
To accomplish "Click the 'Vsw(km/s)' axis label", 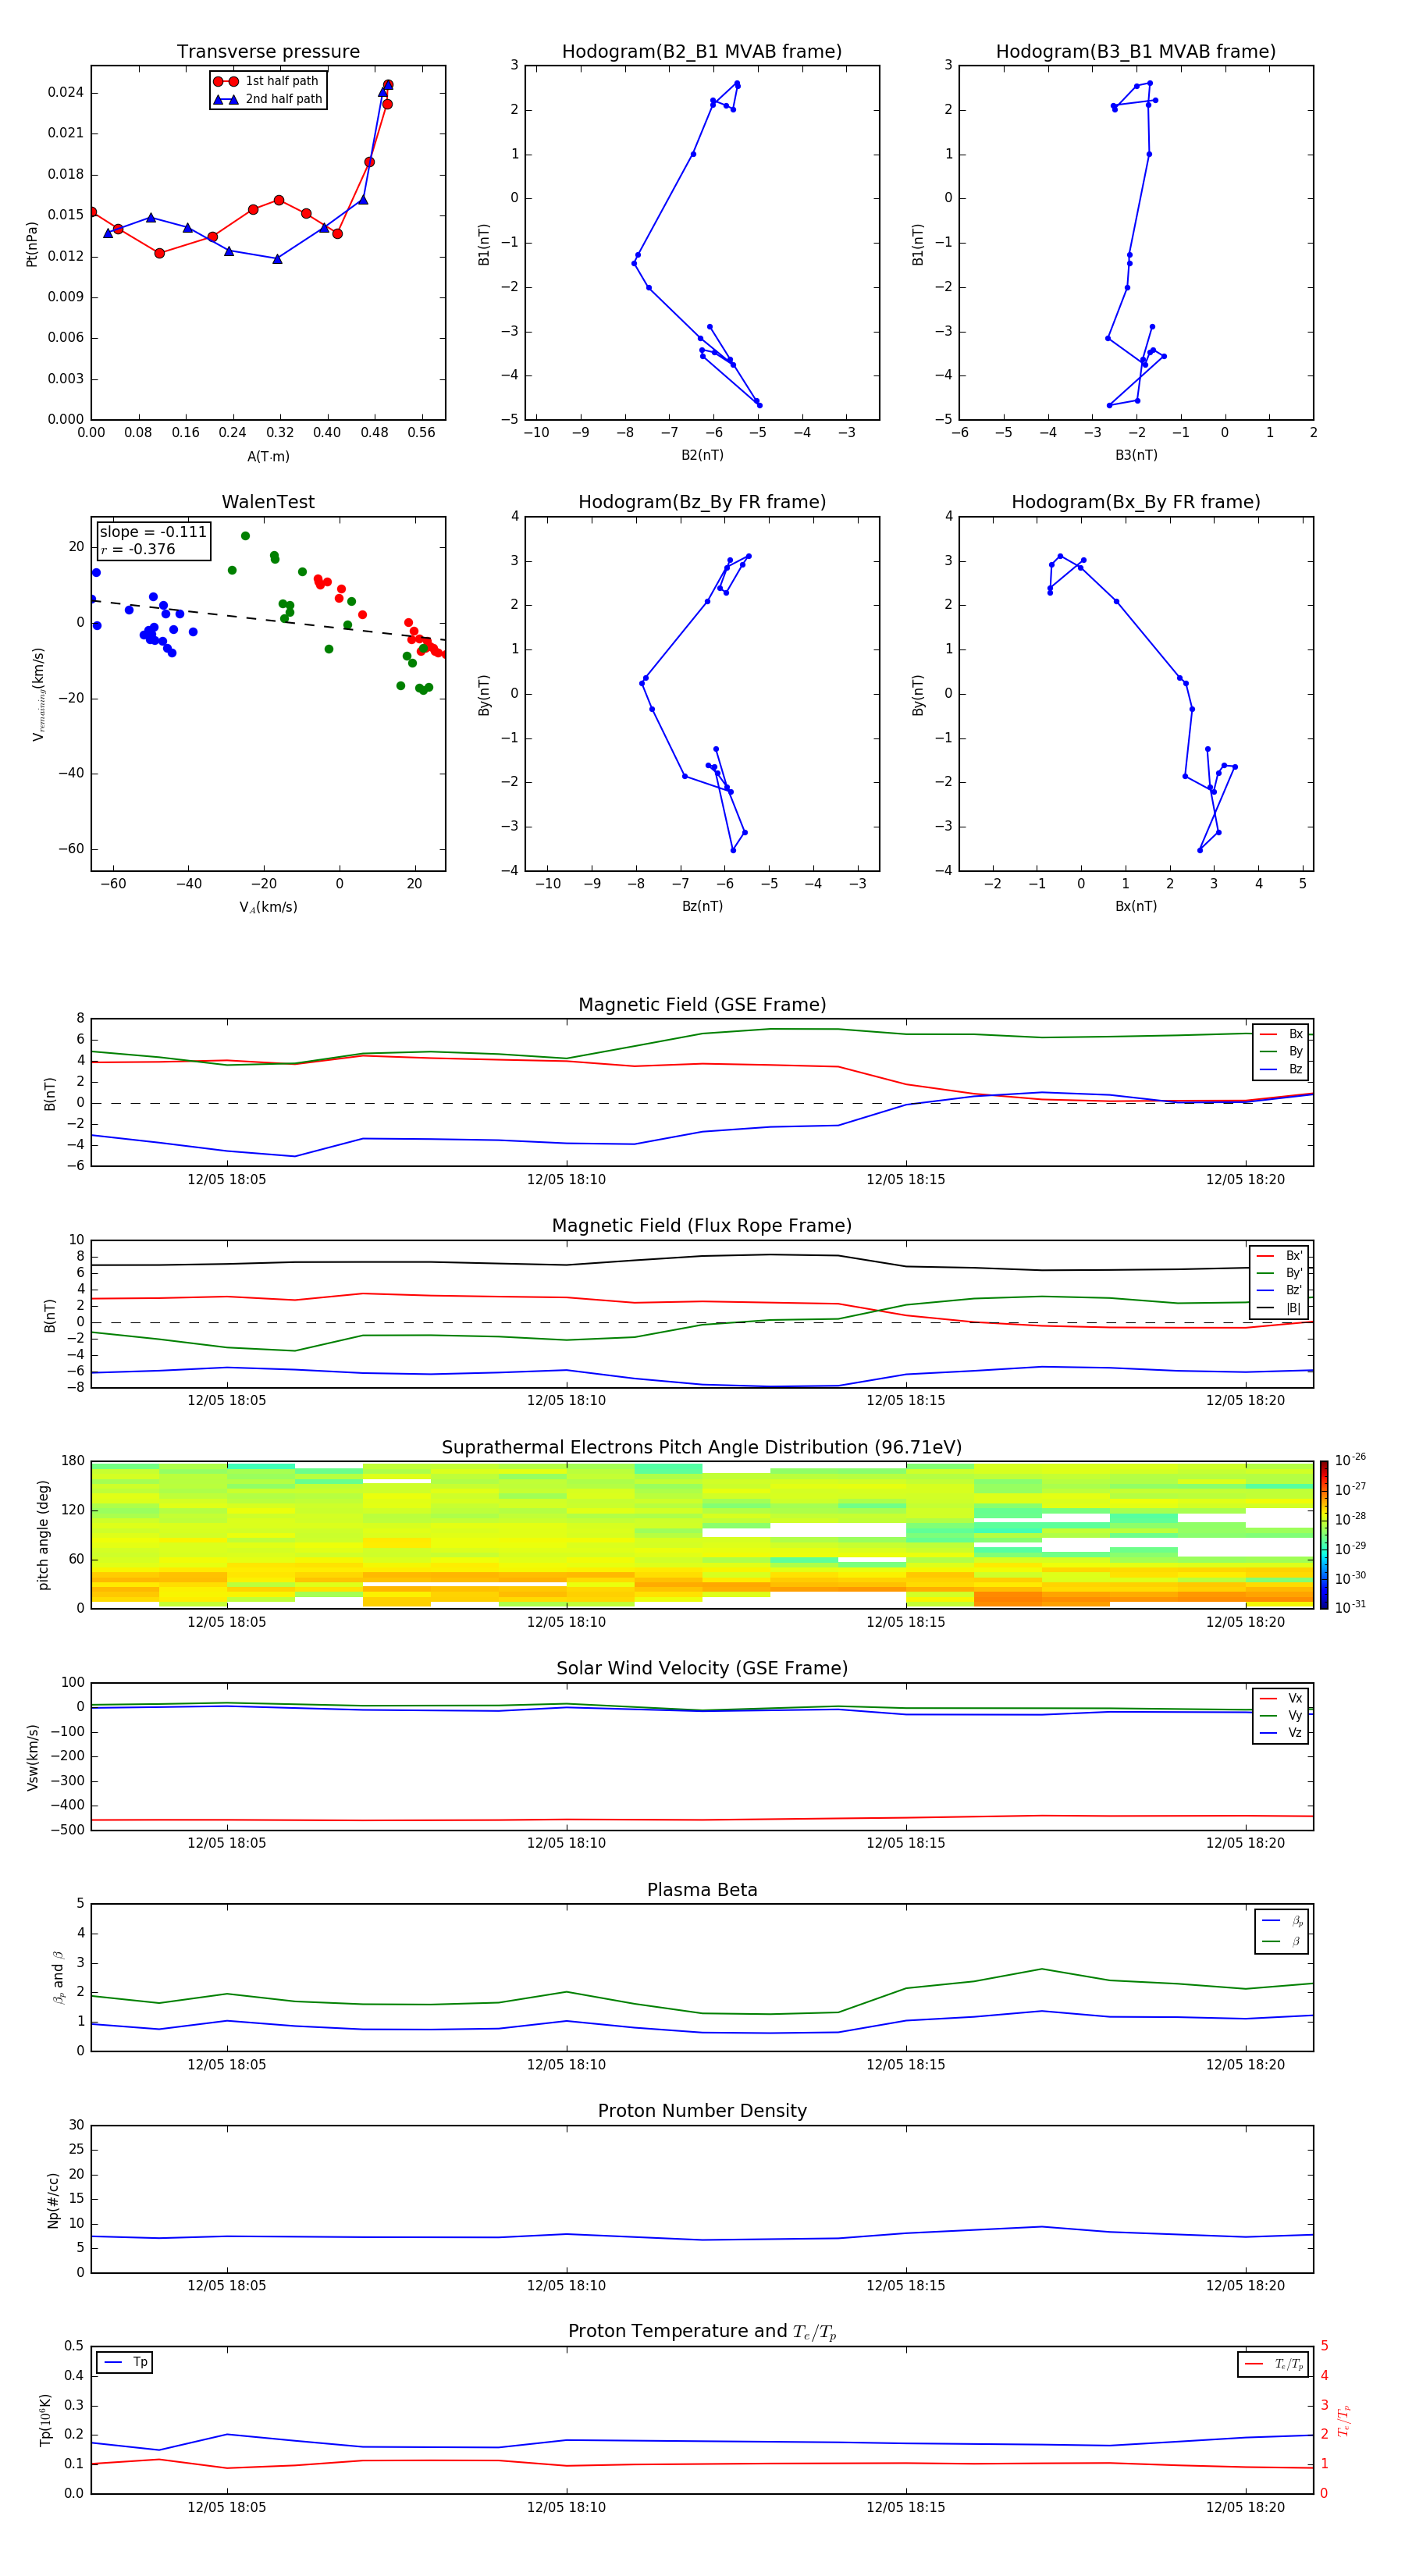I will tap(32, 1757).
